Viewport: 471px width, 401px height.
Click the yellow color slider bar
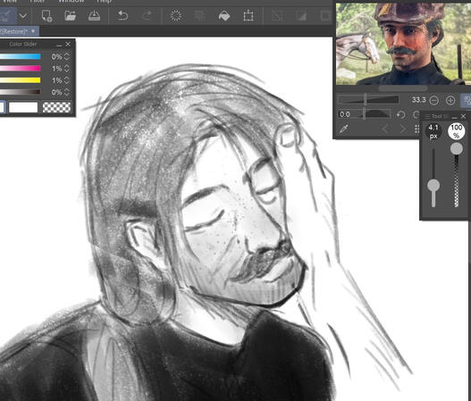click(21, 80)
